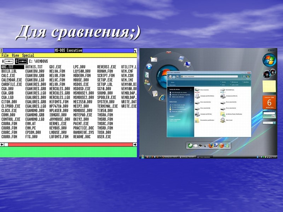Select drive A icon in MS-DOS Executive
283x212 pixels.
coord(7,61)
